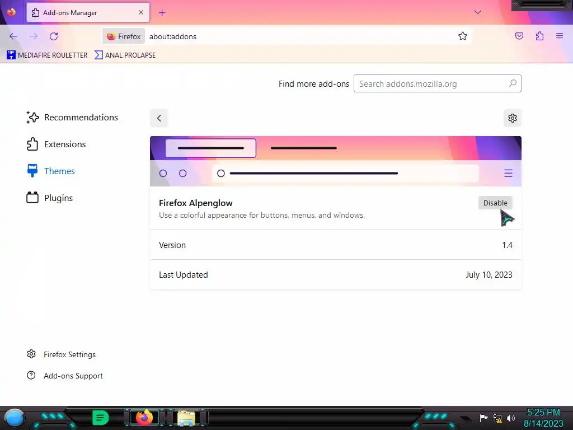Close the Add-ons Manager tab
This screenshot has height=430, width=573.
141,12
